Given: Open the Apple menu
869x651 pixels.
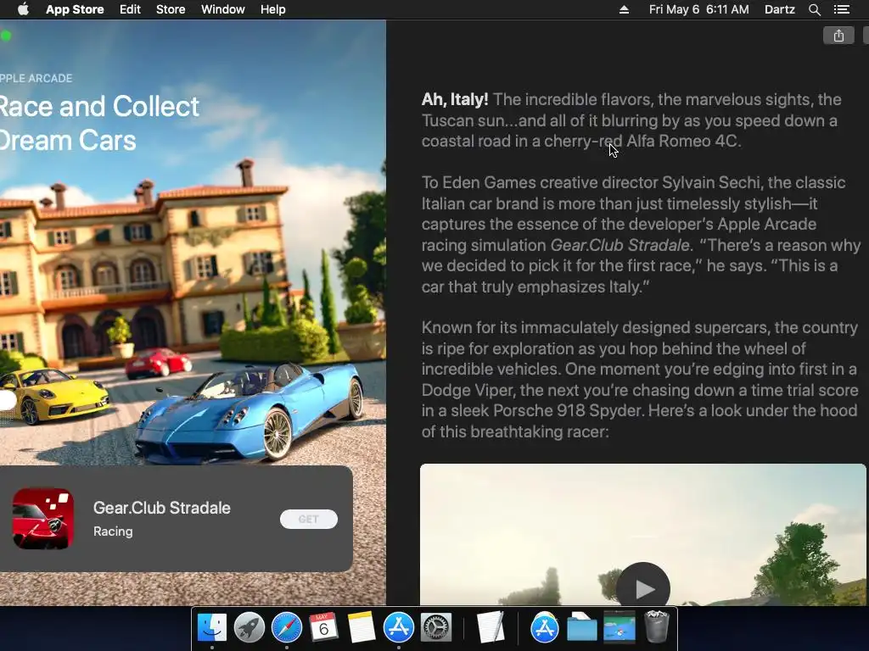Looking at the screenshot, I should point(23,9).
